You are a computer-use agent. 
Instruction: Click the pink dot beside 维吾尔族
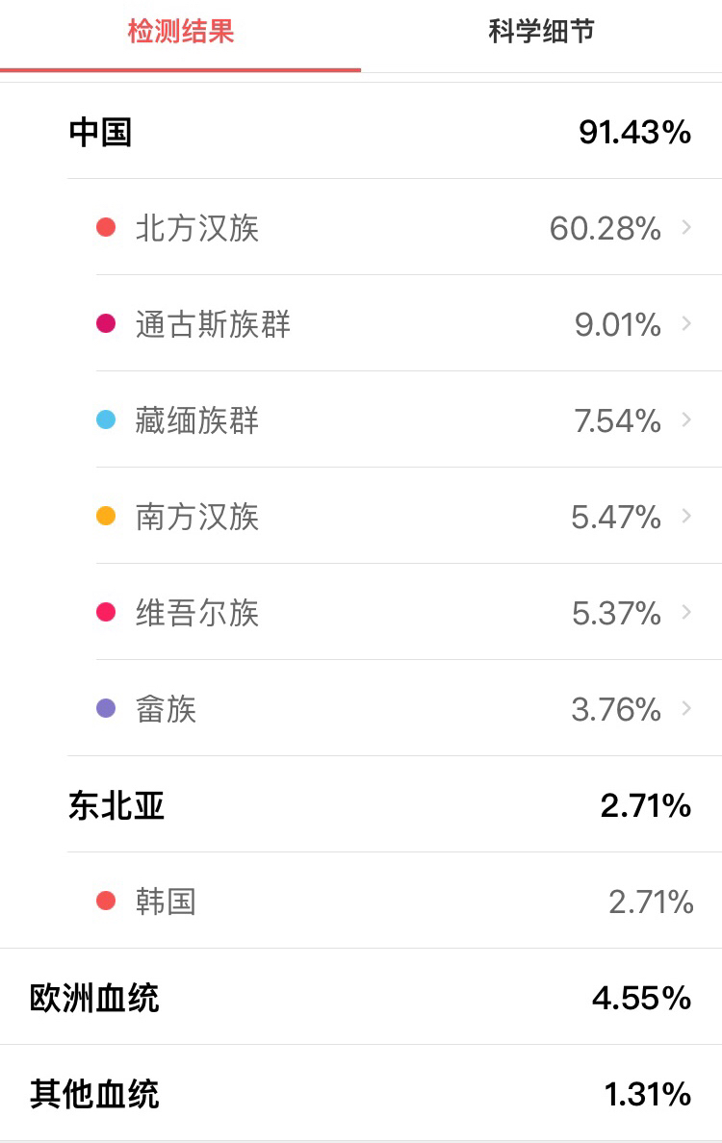106,613
